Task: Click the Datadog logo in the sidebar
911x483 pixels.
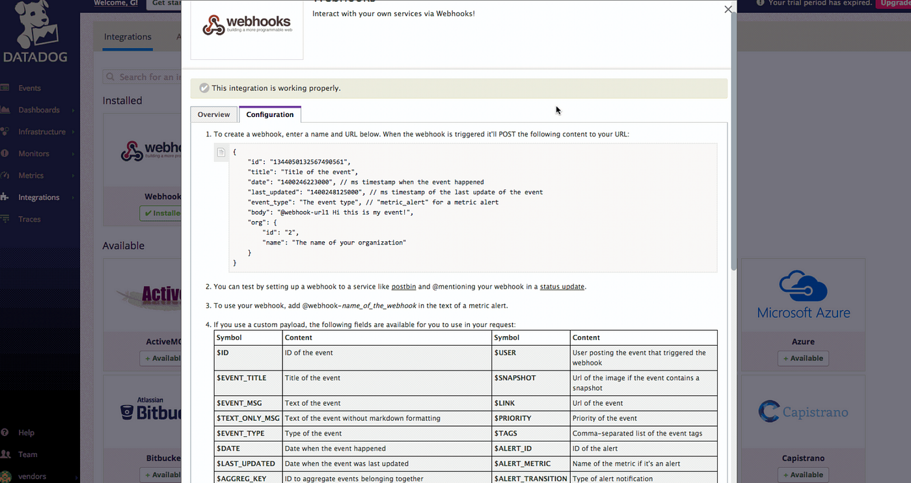Action: [x=34, y=31]
